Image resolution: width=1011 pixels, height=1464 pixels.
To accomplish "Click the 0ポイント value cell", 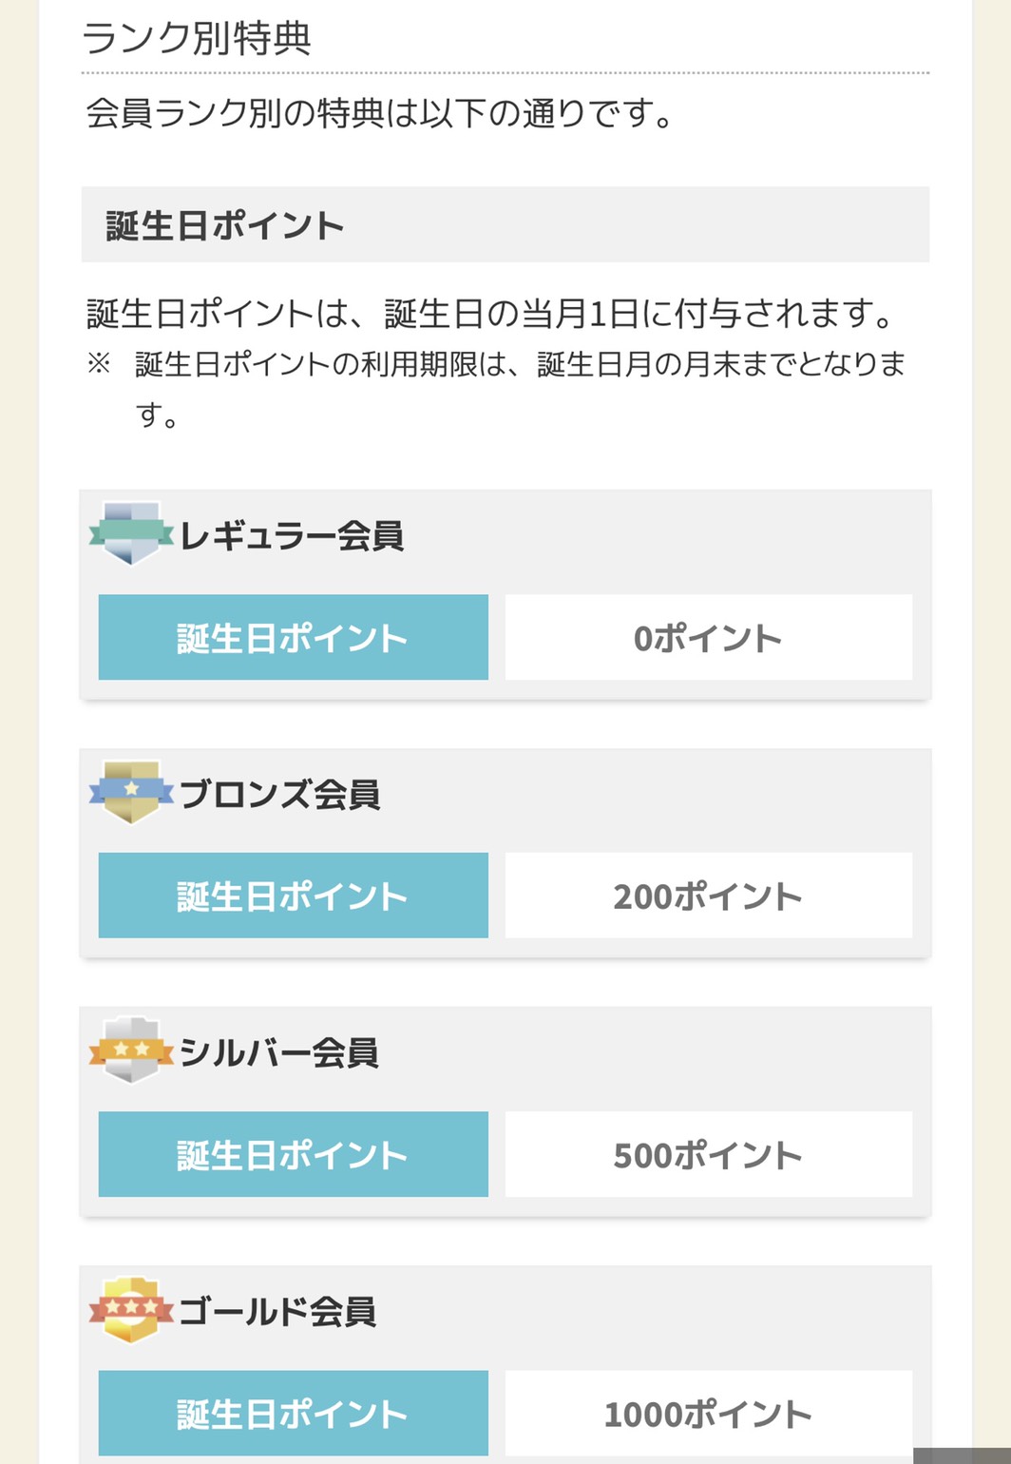I will (709, 637).
